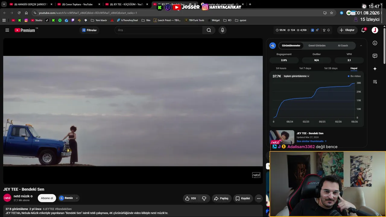Click the search magnifier button
The height and width of the screenshot is (217, 386).
coord(209,30)
